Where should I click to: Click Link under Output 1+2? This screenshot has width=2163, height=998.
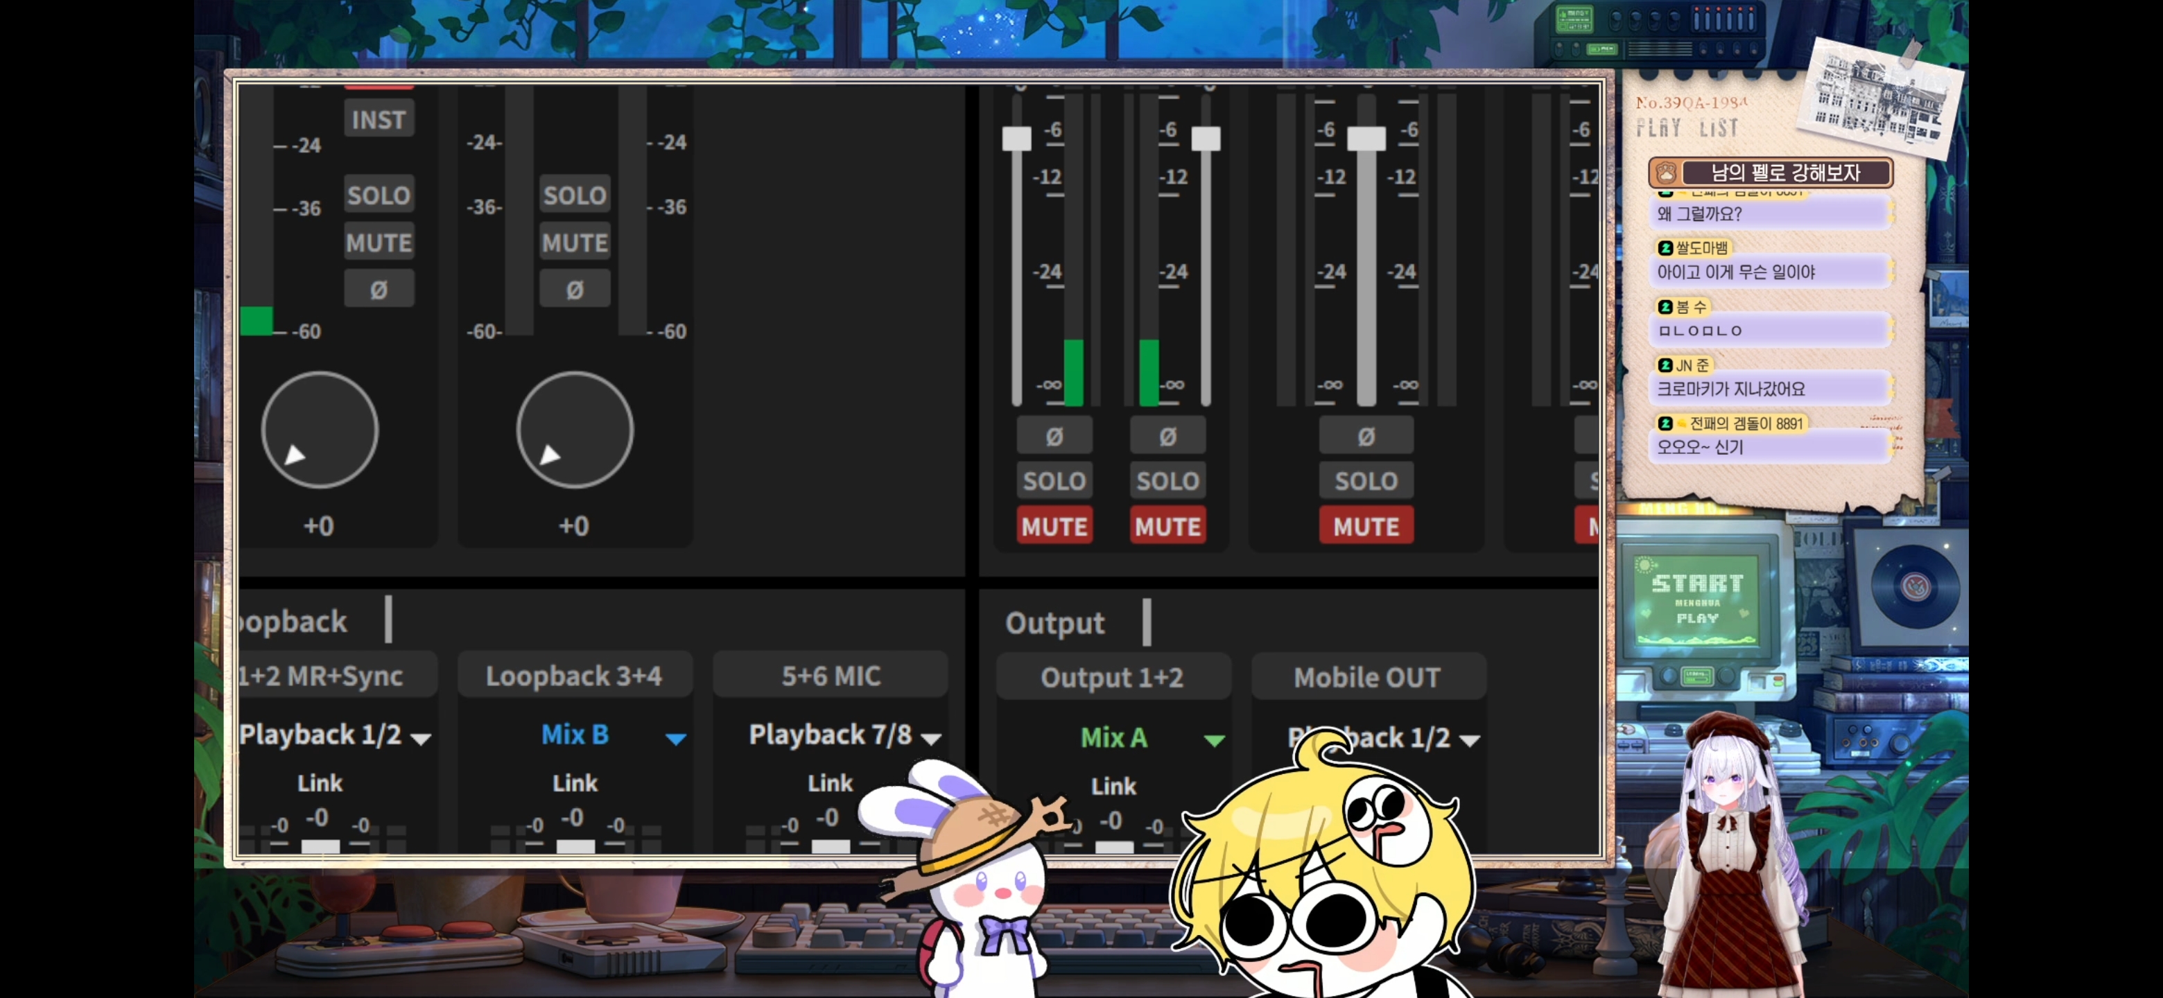[x=1113, y=786]
